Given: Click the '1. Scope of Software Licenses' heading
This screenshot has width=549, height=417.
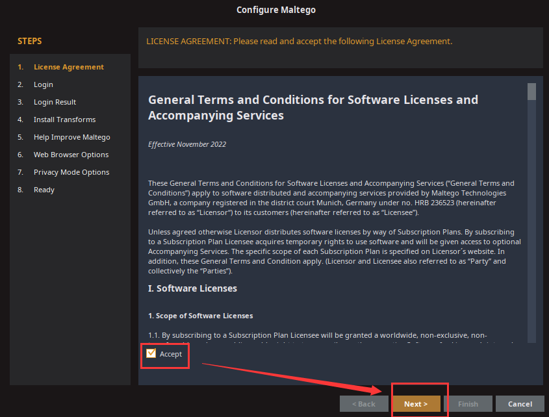Looking at the screenshot, I should pos(200,316).
